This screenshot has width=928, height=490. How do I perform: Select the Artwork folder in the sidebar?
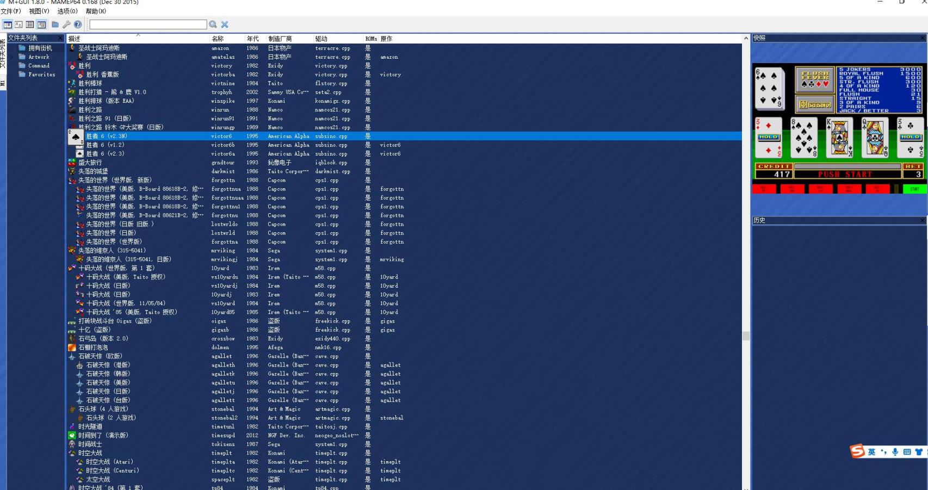pyautogui.click(x=39, y=57)
